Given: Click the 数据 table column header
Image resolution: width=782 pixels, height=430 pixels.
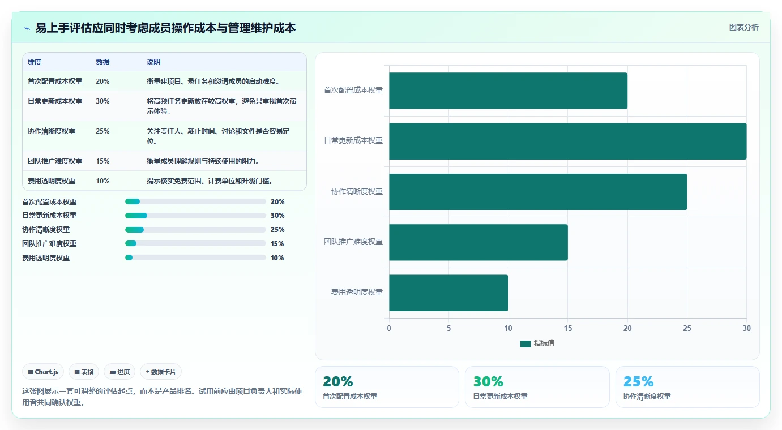Looking at the screenshot, I should (x=102, y=62).
